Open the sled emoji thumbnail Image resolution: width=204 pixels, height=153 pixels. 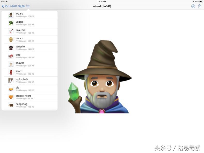(11, 56)
